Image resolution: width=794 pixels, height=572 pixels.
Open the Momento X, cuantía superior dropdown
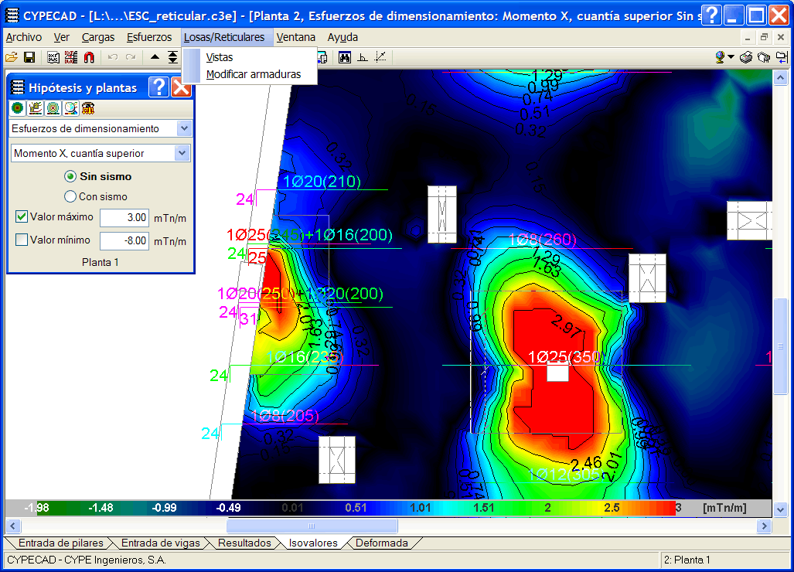(x=182, y=153)
